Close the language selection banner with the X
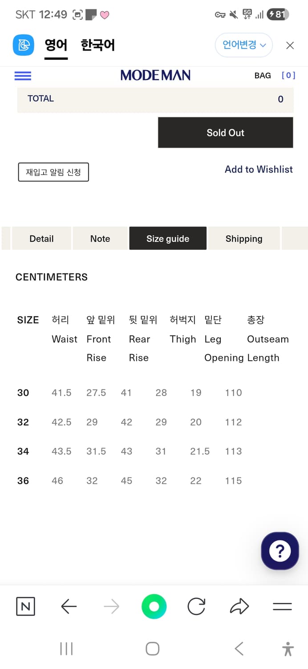The height and width of the screenshot is (669, 308). (290, 45)
